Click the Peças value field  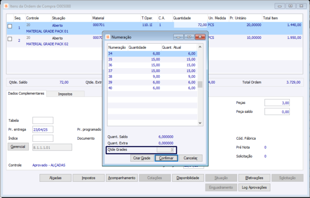coord(277,103)
